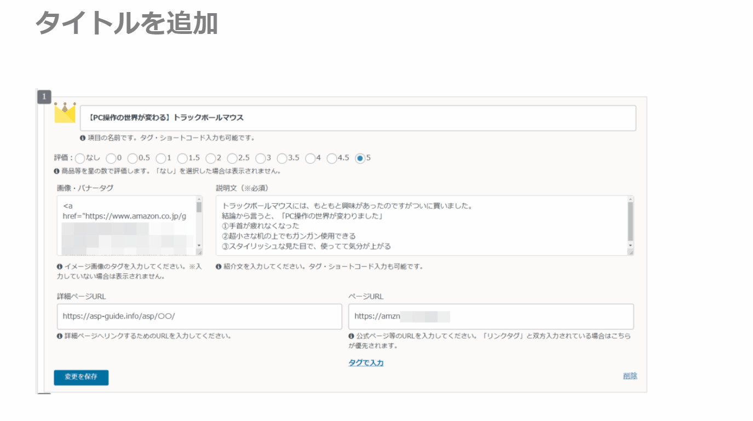Select rating 0 radio button
The image size is (753, 421).
coord(111,158)
